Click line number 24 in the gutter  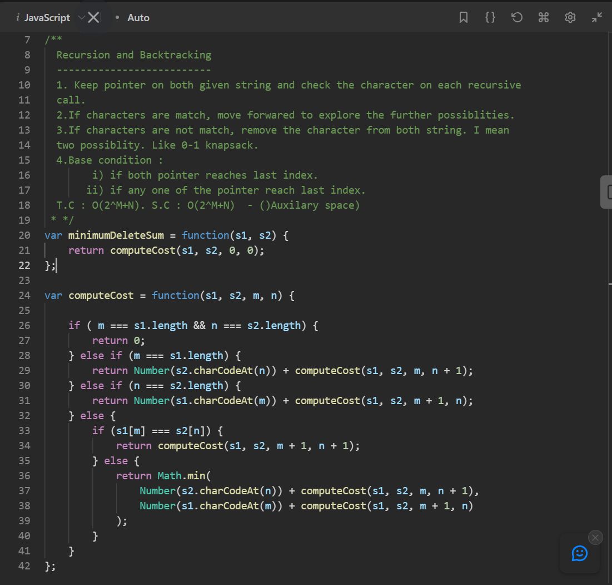24,296
